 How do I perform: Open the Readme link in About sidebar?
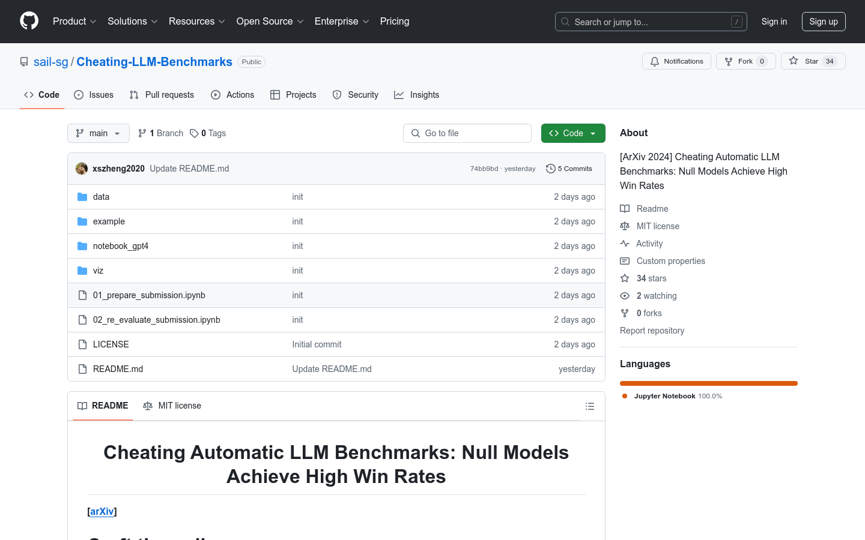[644, 209]
